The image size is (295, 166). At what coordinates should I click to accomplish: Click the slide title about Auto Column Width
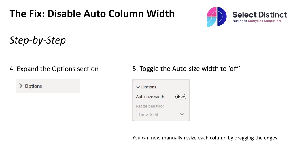92,14
